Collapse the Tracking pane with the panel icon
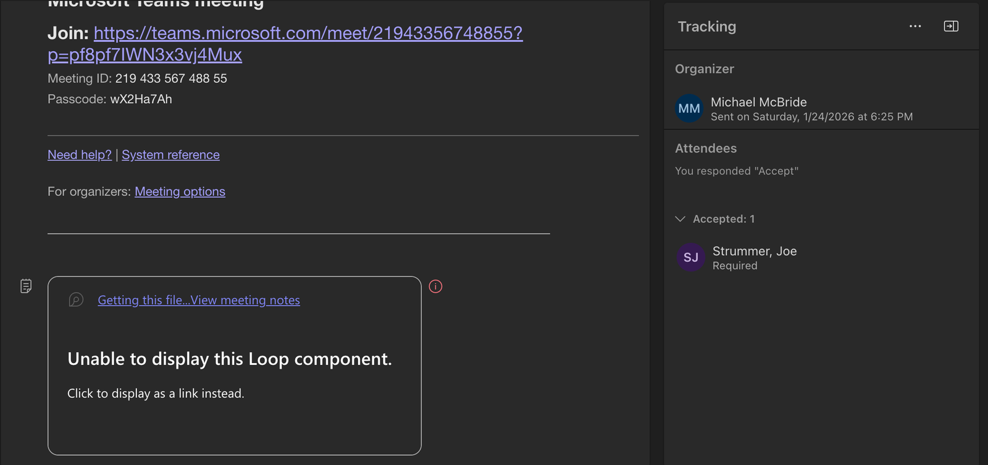This screenshot has height=465, width=988. click(951, 27)
